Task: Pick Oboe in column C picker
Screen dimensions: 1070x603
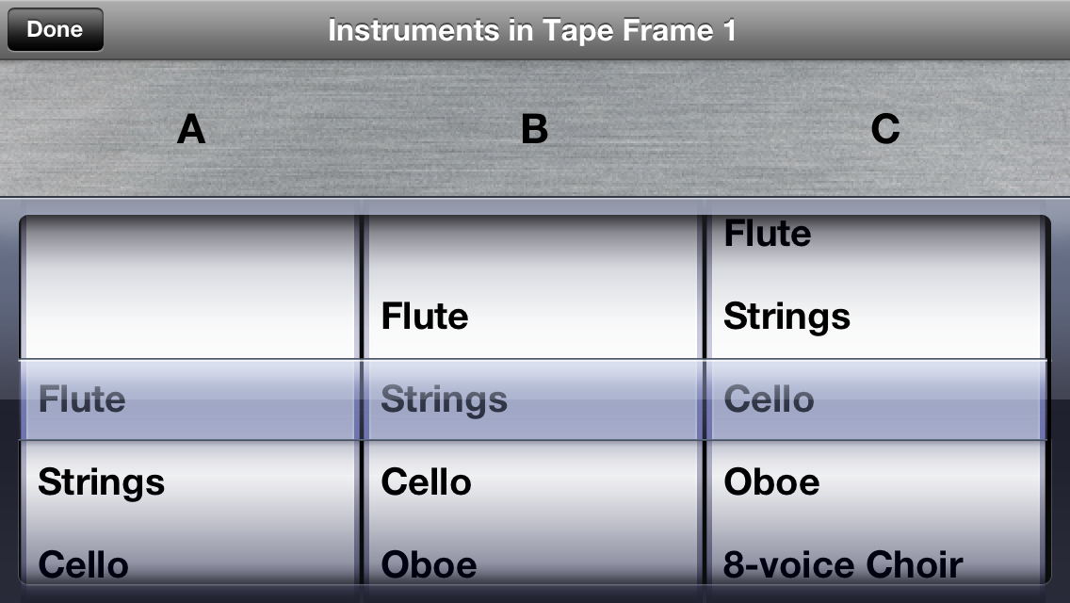Action: pyautogui.click(x=771, y=482)
